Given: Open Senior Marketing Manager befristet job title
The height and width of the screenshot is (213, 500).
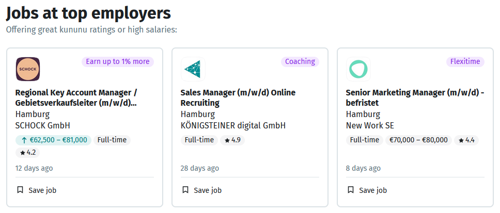Looking at the screenshot, I should point(415,98).
